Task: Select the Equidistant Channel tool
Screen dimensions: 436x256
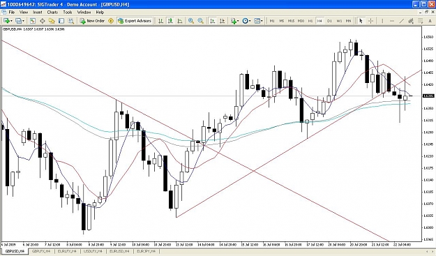Action: point(411,21)
